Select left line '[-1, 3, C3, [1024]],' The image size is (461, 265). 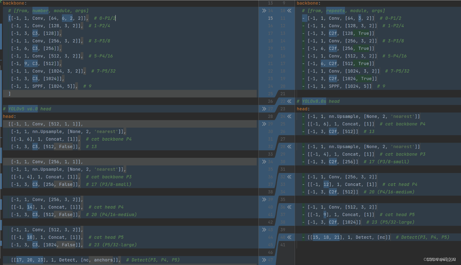point(38,79)
